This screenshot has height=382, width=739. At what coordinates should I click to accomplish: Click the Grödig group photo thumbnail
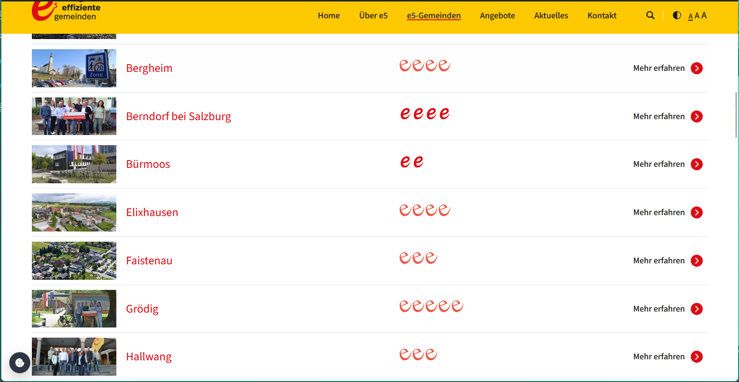(74, 309)
